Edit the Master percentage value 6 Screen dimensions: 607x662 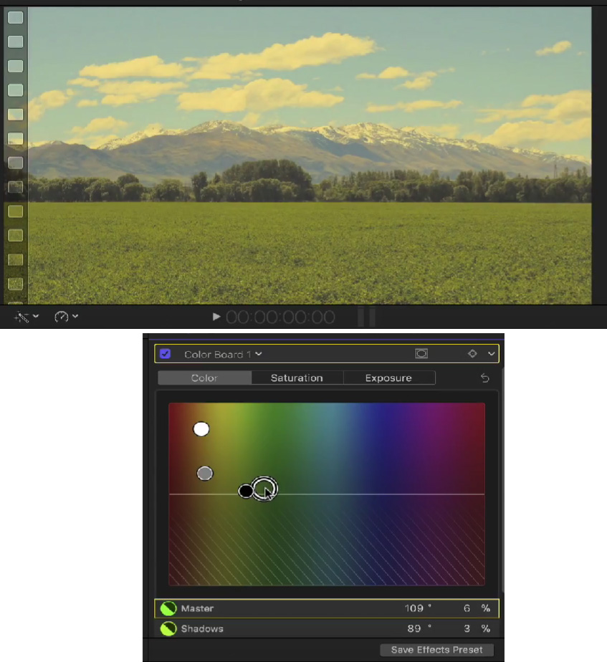(467, 608)
